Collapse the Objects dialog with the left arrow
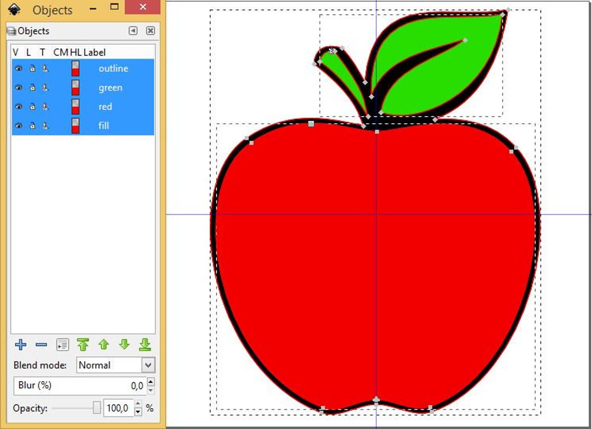The image size is (592, 429). tap(132, 31)
